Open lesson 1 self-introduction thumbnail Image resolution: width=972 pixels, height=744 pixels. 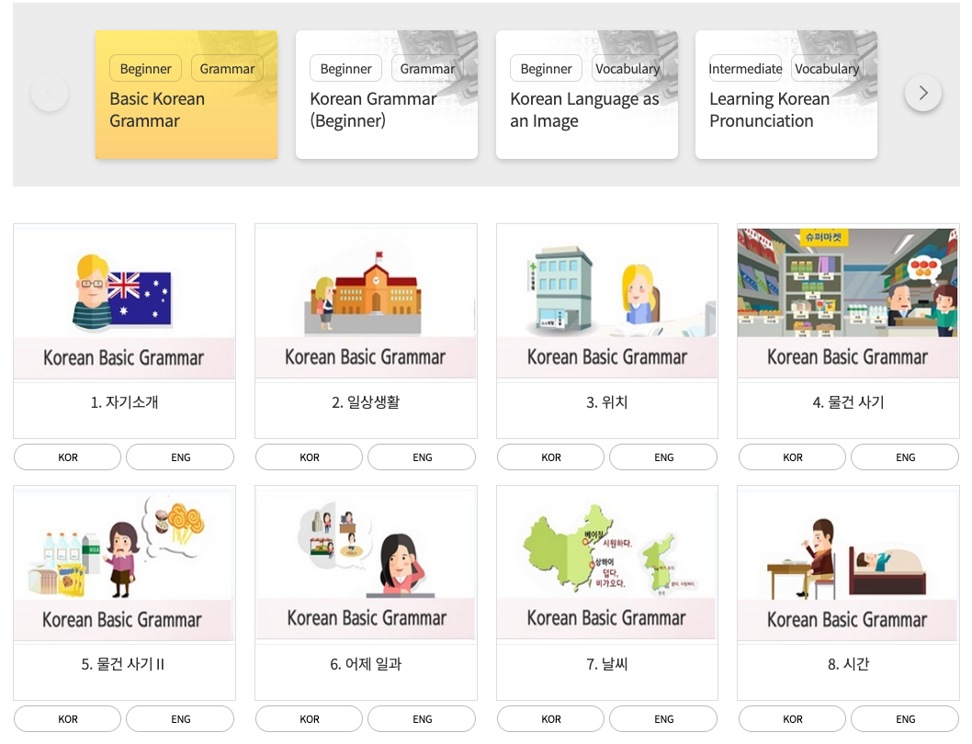point(124,302)
